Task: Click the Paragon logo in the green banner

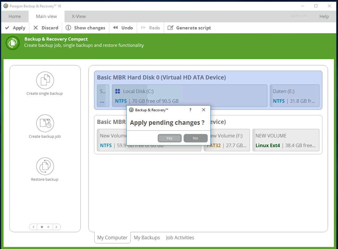Action: click(x=12, y=43)
